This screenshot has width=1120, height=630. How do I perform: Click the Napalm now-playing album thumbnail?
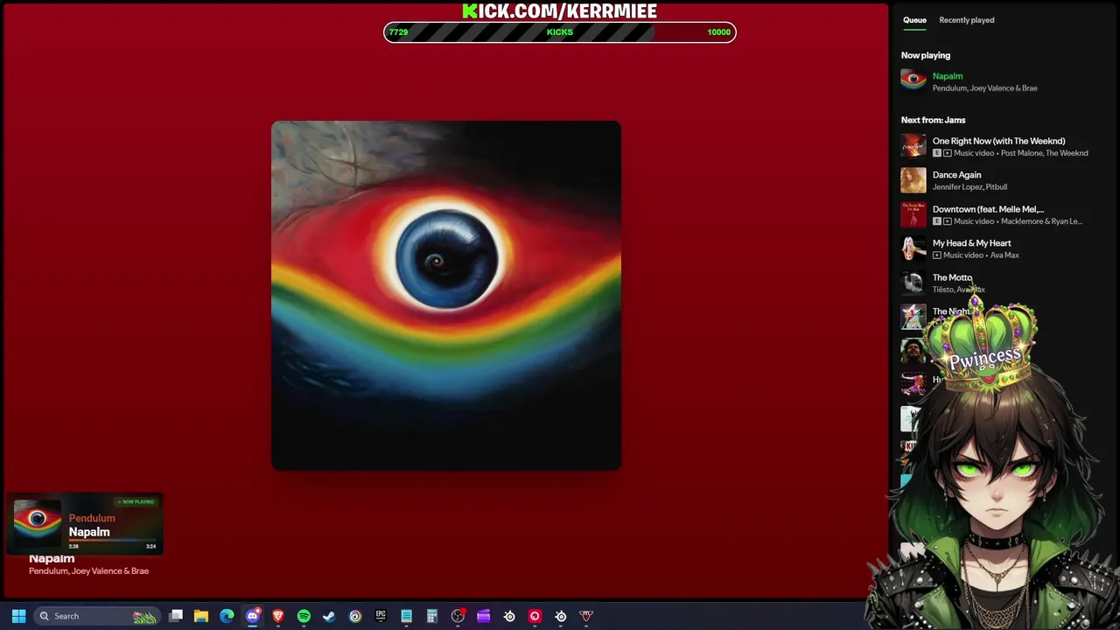(913, 81)
